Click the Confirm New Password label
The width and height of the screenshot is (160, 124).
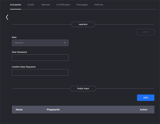point(24,67)
